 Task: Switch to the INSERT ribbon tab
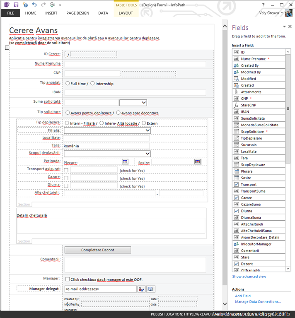[x=51, y=13]
